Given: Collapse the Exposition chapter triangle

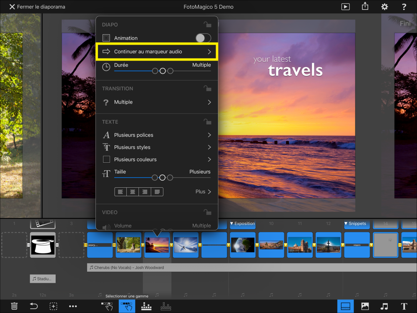Looking at the screenshot, I should click(x=232, y=224).
